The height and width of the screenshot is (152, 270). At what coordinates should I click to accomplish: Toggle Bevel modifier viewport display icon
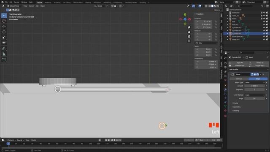[255, 74]
